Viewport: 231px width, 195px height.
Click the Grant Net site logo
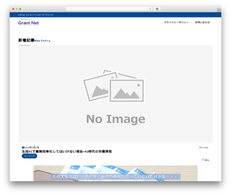(x=29, y=23)
